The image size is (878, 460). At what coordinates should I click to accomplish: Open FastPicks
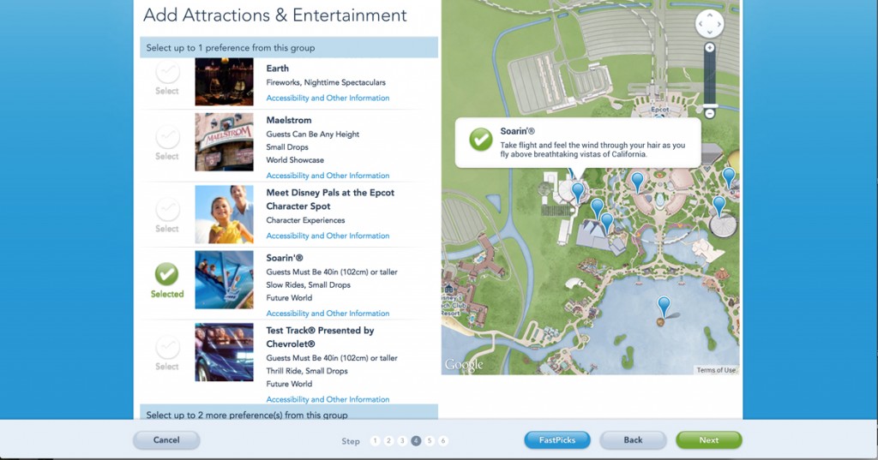[x=557, y=439]
